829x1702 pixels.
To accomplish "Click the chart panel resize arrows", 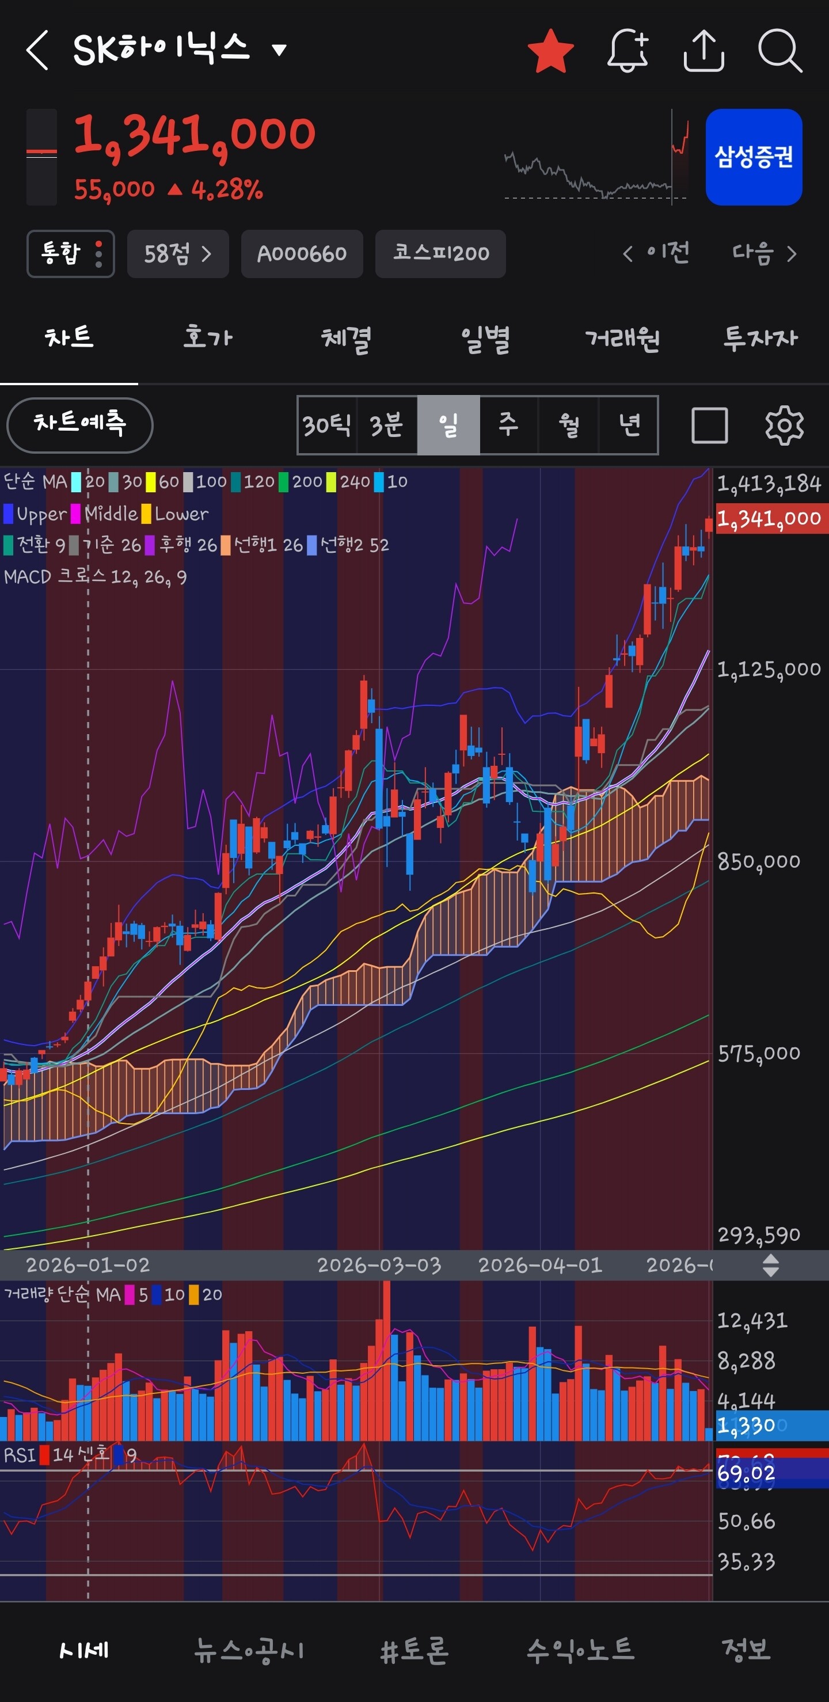I will coord(770,1265).
